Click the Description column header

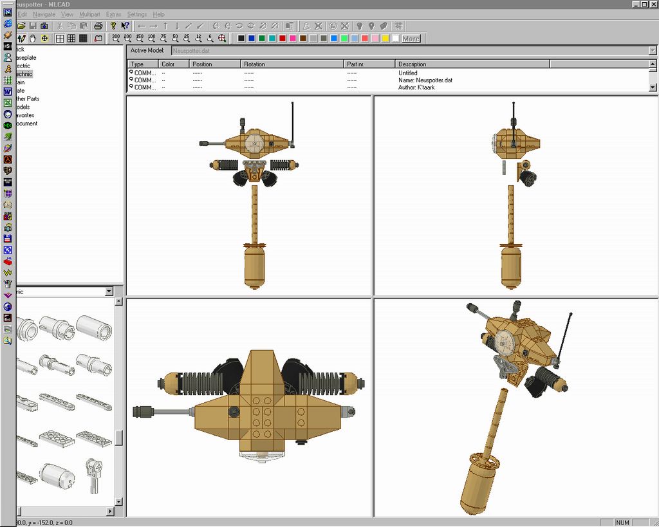(472, 64)
